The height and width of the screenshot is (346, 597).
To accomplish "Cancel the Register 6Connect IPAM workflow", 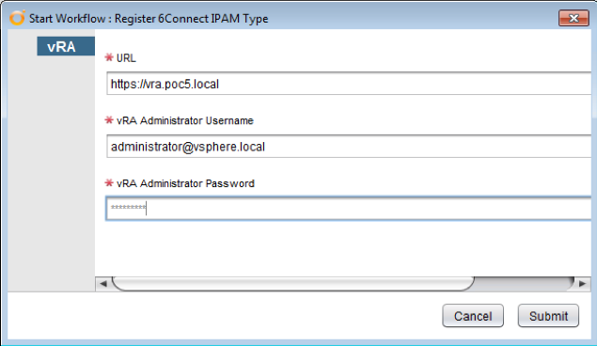I will pyautogui.click(x=473, y=316).
